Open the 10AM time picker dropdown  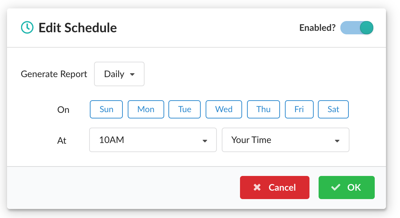point(153,140)
